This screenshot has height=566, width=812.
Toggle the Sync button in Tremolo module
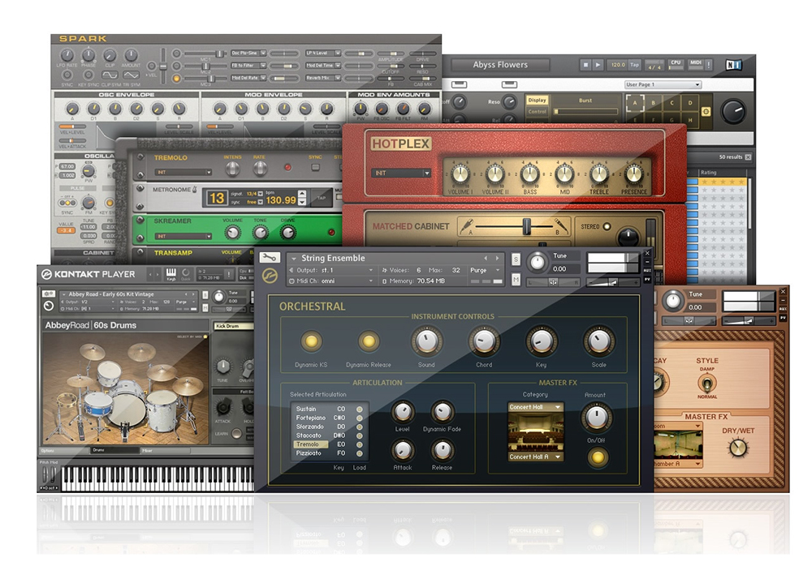coord(315,168)
